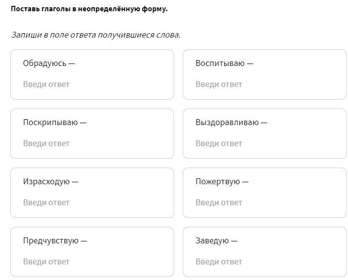348x280 pixels.
Task: Click the dash after Предчувствую
Action: point(84,241)
